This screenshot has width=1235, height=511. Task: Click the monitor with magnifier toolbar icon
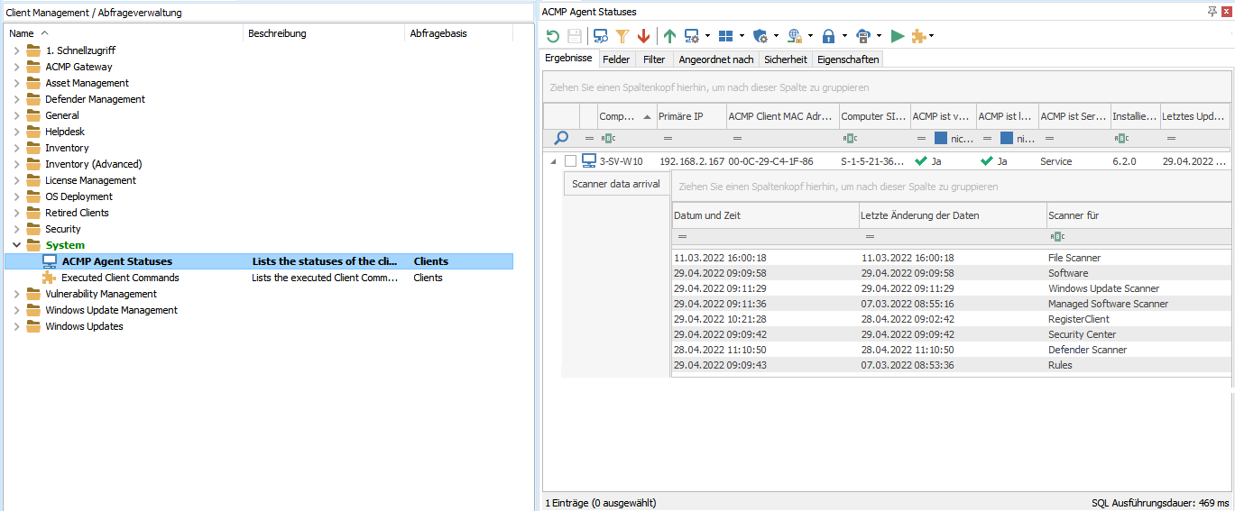[x=600, y=36]
